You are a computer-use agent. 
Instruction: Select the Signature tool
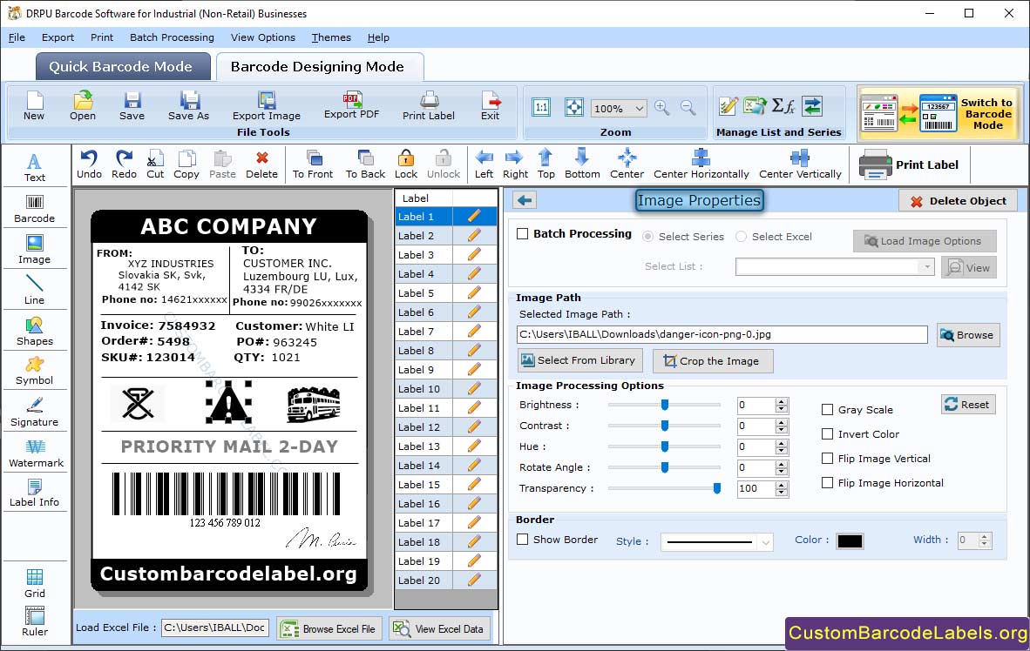point(34,412)
